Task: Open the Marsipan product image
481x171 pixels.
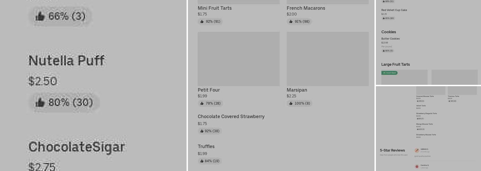Action: (x=327, y=59)
